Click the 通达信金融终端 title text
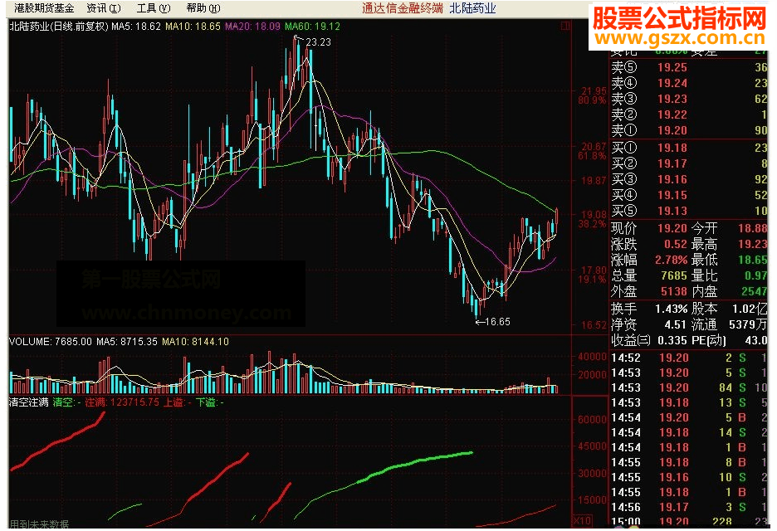 click(x=403, y=8)
